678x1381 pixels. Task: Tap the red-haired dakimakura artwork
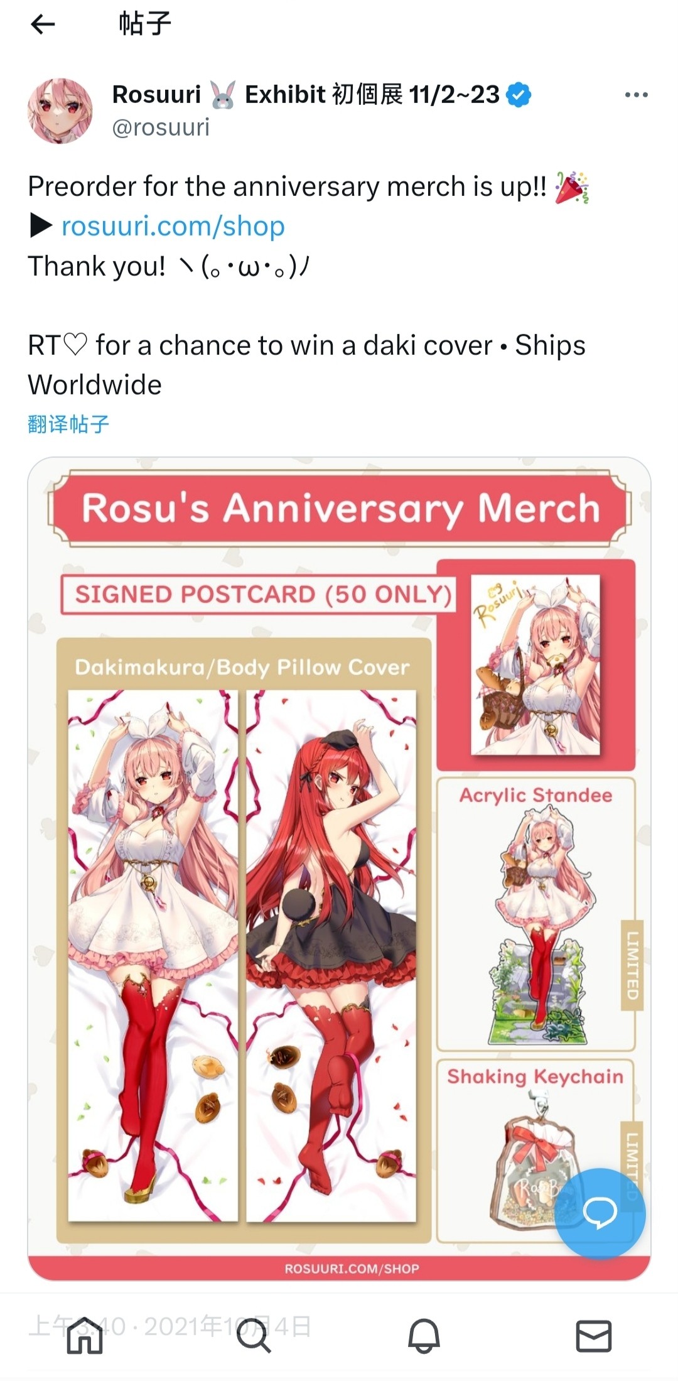331,955
